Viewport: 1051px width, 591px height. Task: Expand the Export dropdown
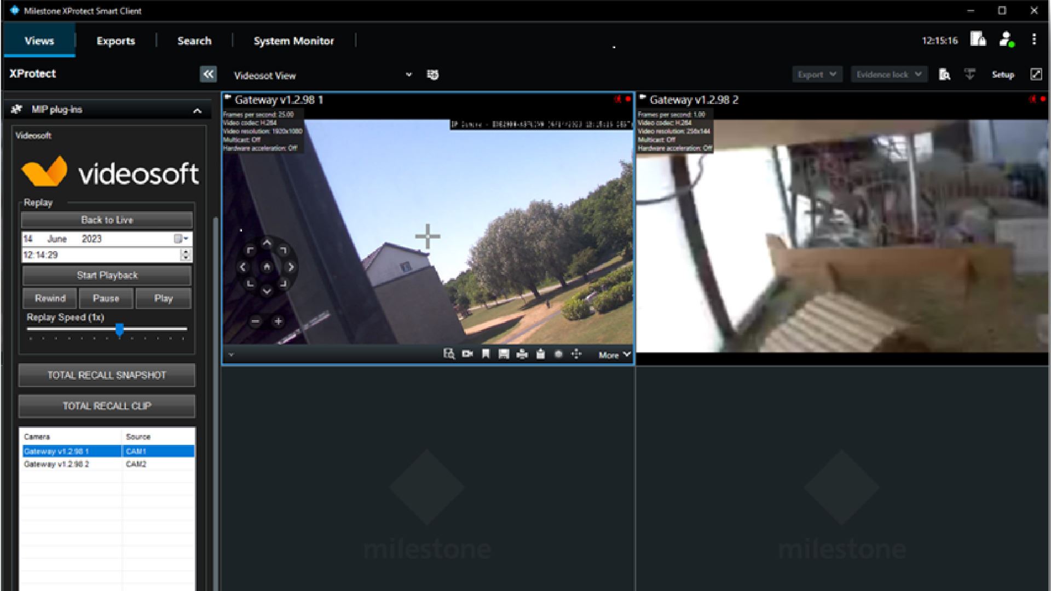[817, 74]
